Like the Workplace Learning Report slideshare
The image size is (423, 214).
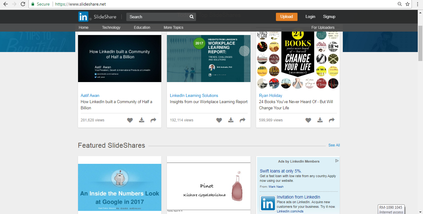(219, 120)
